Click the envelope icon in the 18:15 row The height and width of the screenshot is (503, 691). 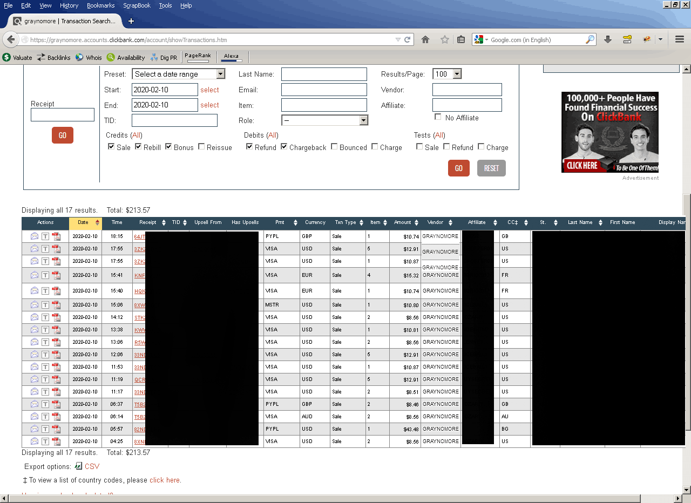coord(35,236)
